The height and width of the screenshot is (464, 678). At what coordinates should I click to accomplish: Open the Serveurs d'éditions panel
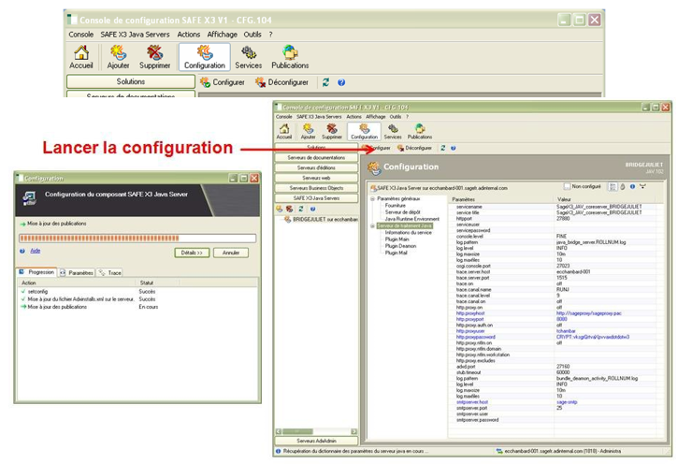click(x=316, y=167)
